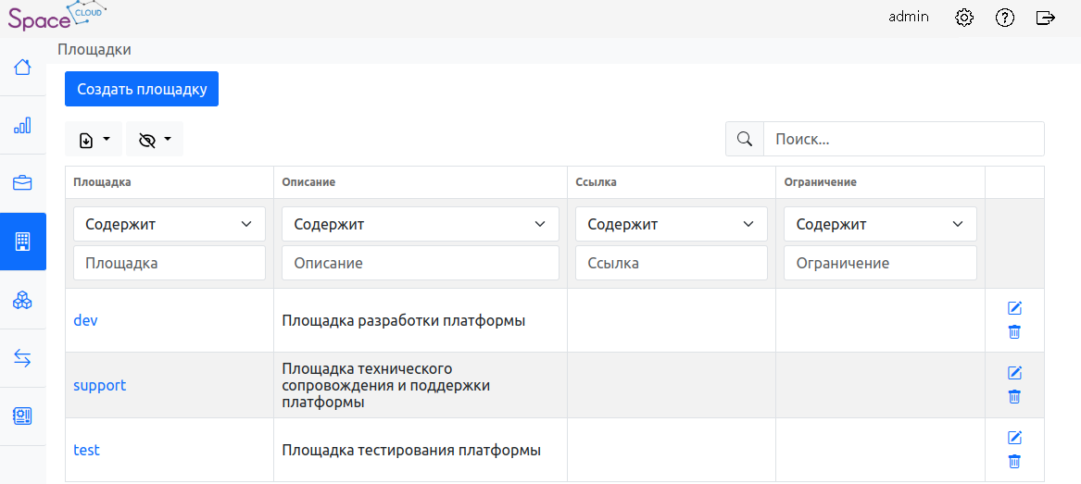
Task: Click the Ссылка filter text input
Action: click(672, 263)
